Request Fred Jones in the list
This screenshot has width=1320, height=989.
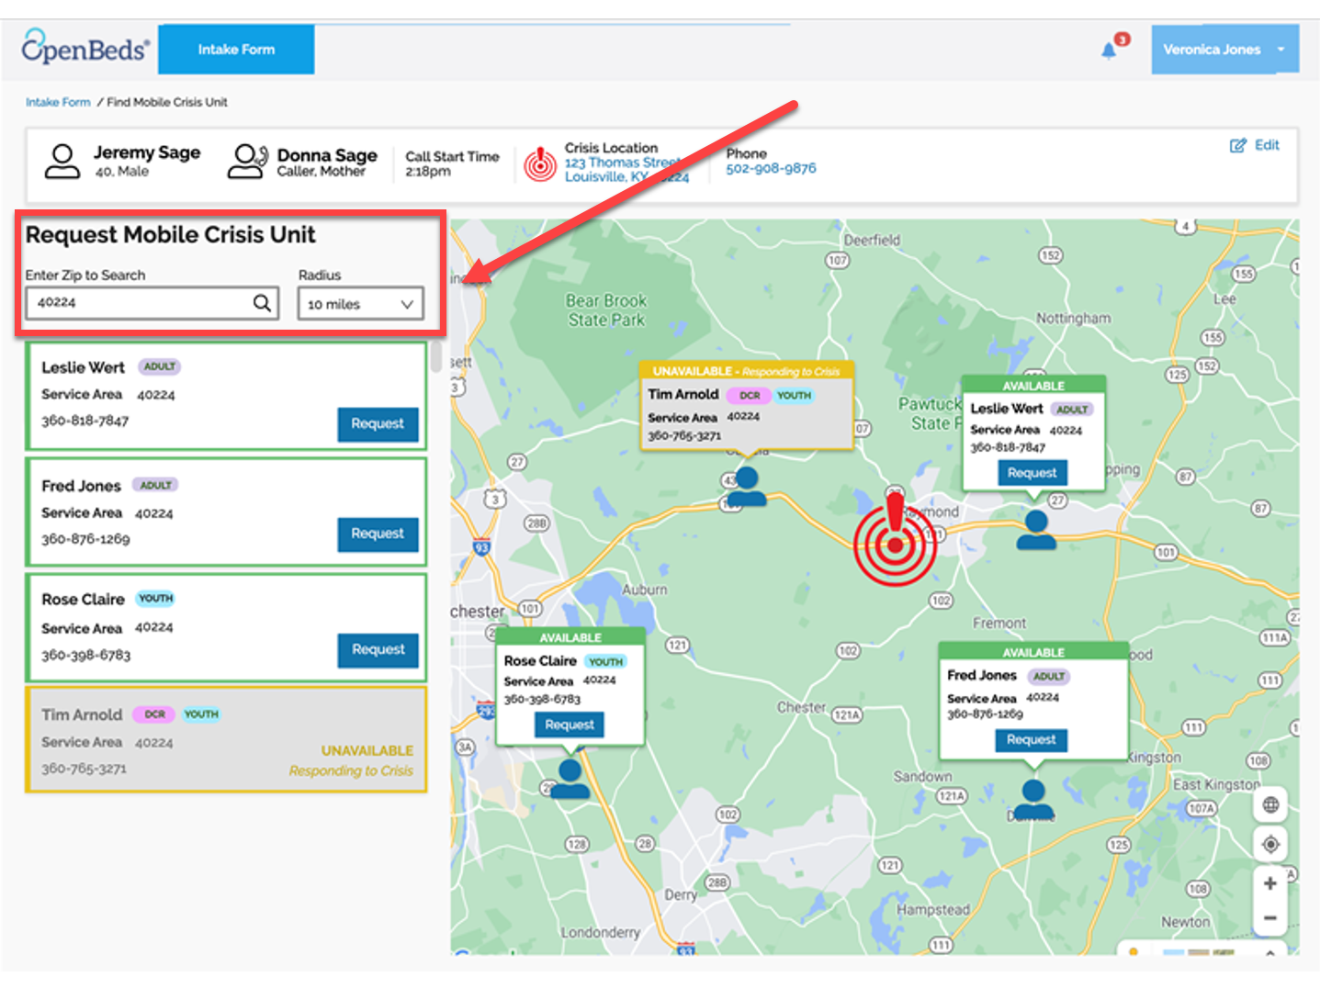click(x=378, y=534)
